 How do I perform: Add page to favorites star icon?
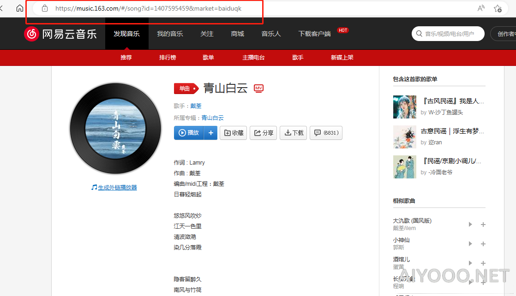click(x=498, y=8)
